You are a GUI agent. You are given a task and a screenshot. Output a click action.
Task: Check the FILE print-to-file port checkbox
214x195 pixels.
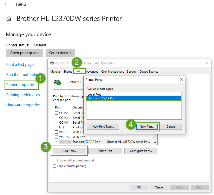pyautogui.click(x=57, y=127)
